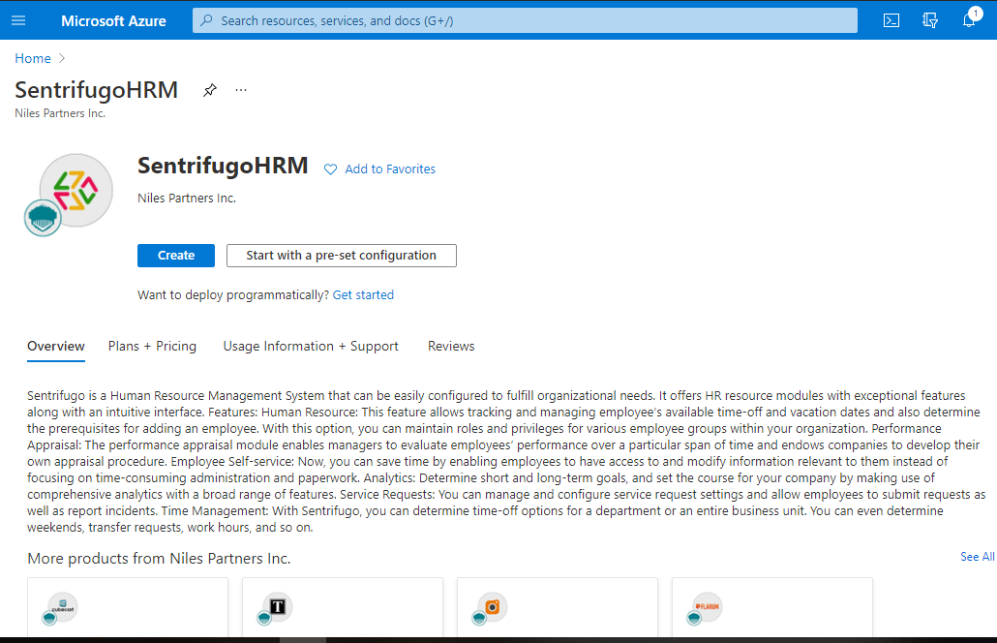Open the Cubecart product card
This screenshot has width=997, height=643.
(128, 608)
